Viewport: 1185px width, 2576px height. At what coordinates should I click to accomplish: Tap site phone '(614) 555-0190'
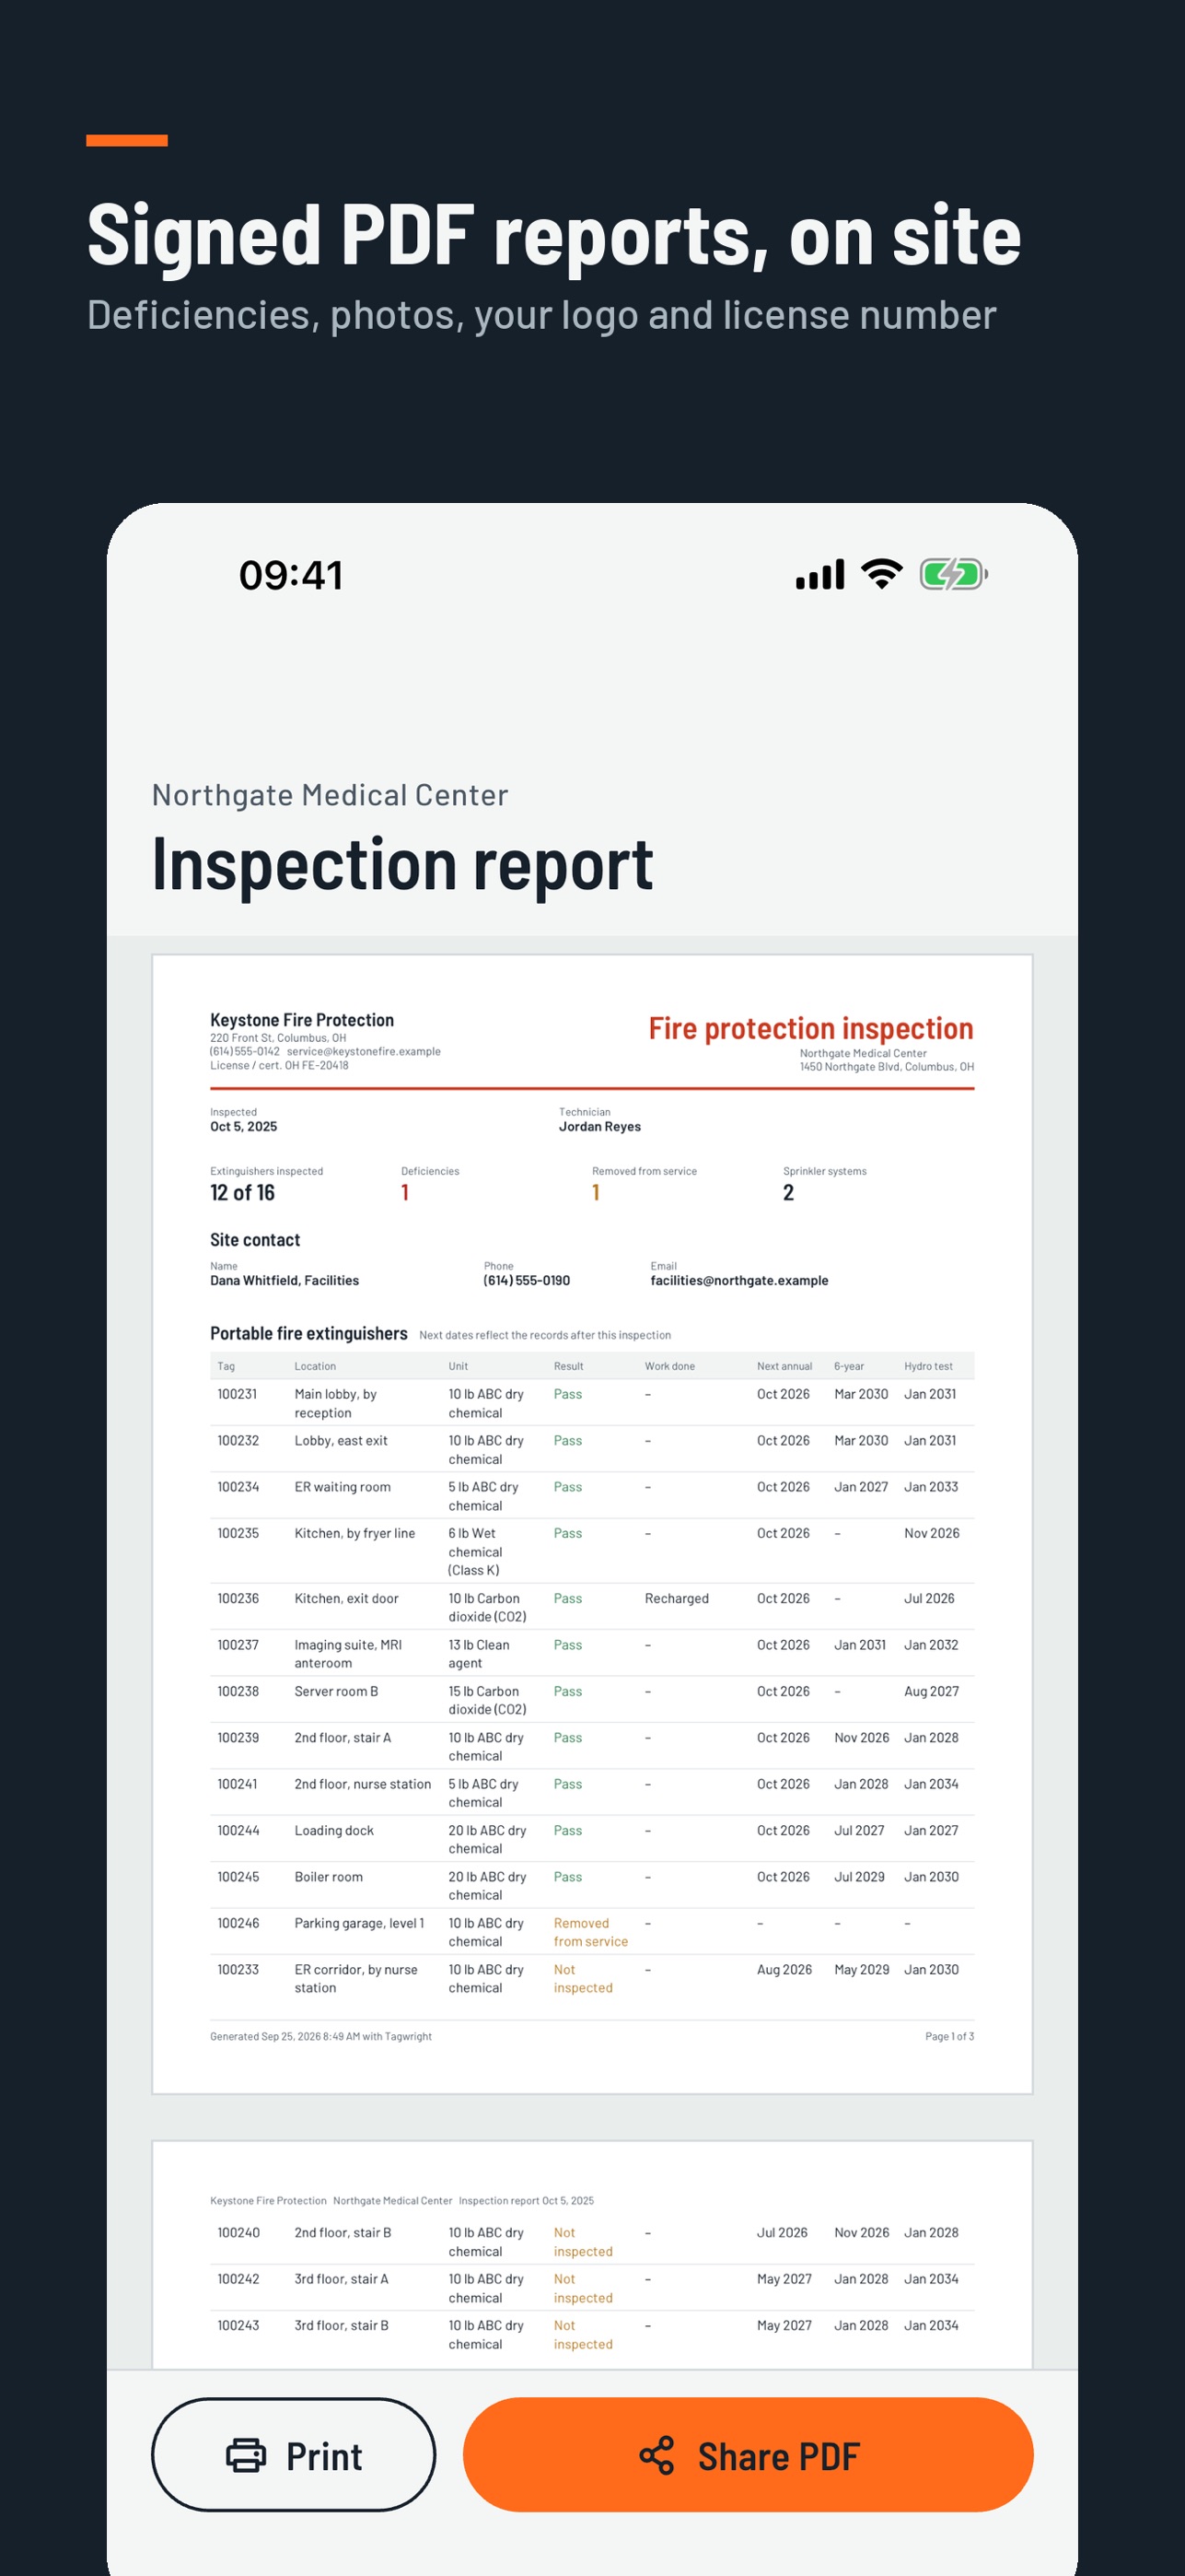click(x=527, y=1280)
